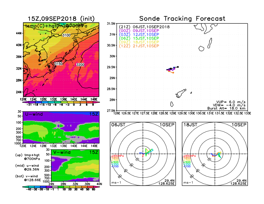Click the '24N' label on the 700hPa map
The width and height of the screenshot is (264, 204).
[x=19, y=92]
